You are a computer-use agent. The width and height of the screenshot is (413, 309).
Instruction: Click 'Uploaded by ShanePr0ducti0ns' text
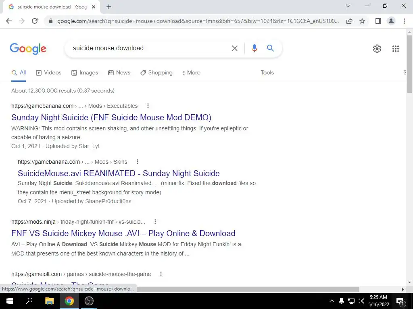click(x=92, y=201)
